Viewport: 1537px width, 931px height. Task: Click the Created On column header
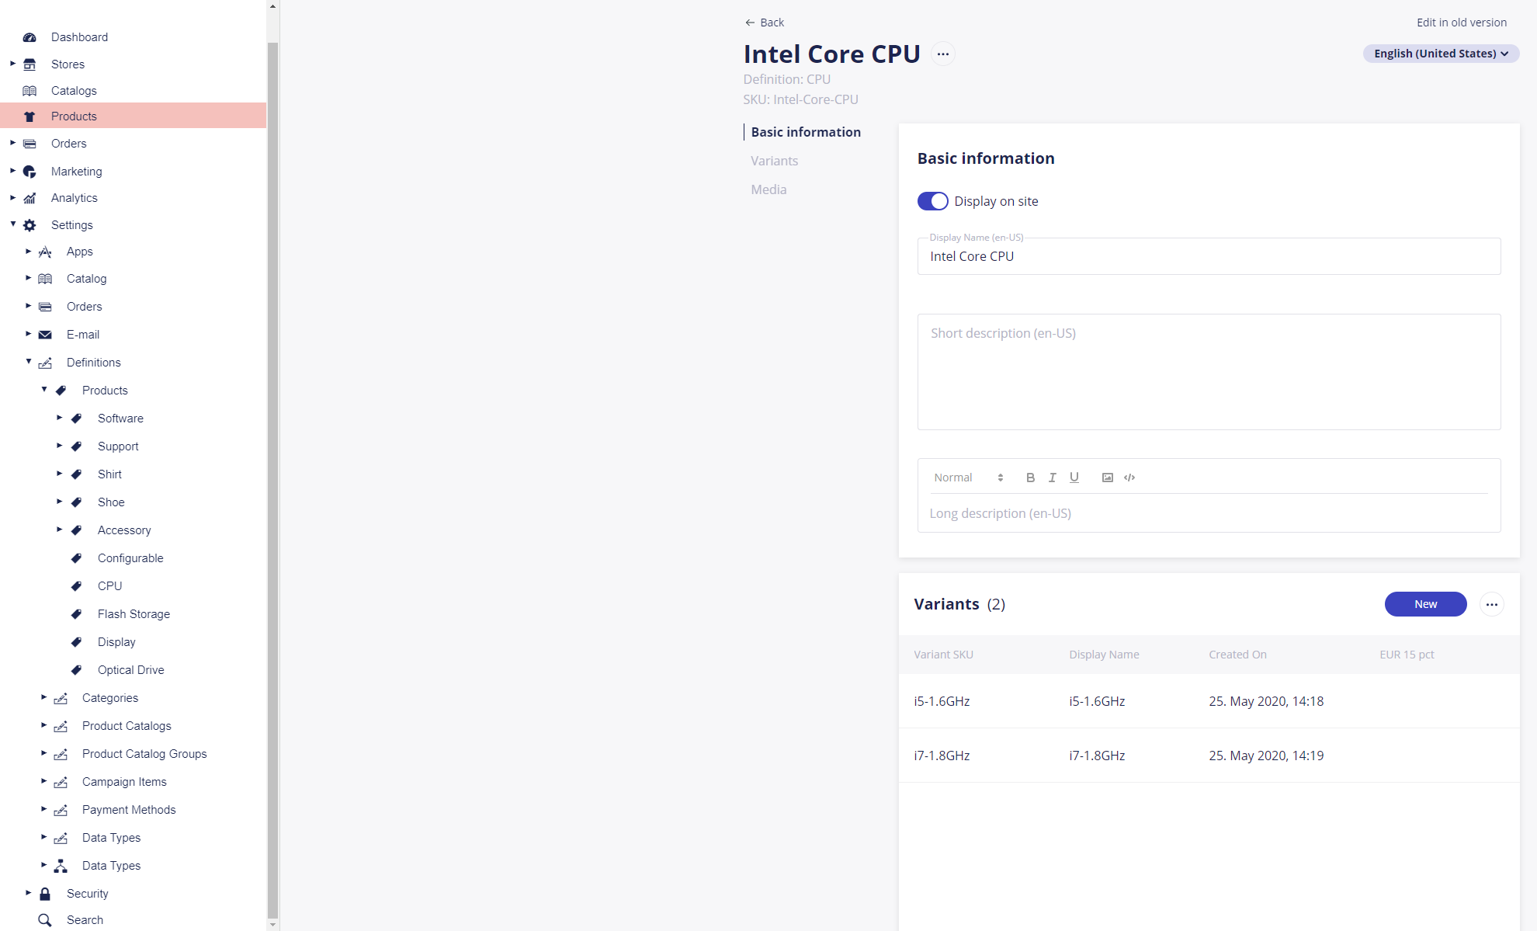click(x=1237, y=655)
